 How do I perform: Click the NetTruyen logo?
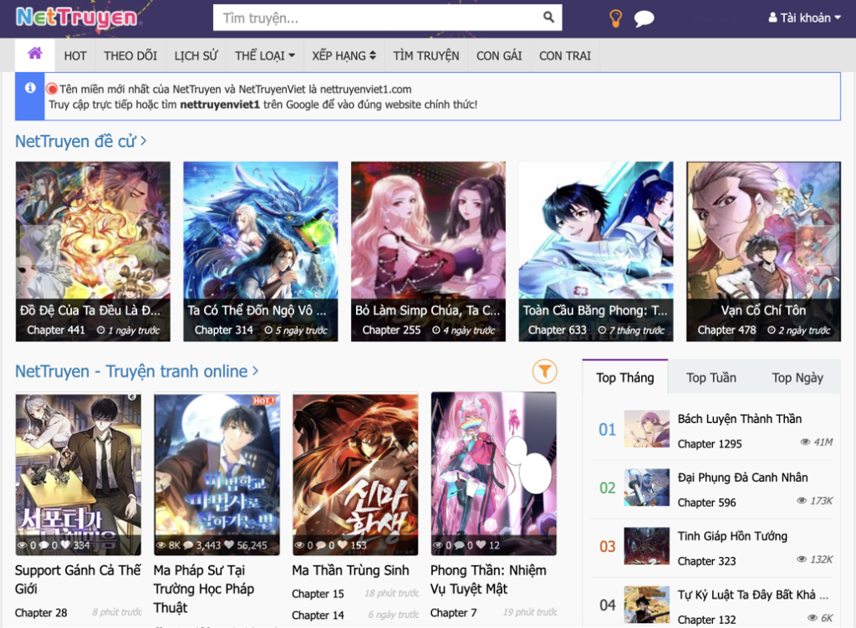(x=76, y=18)
